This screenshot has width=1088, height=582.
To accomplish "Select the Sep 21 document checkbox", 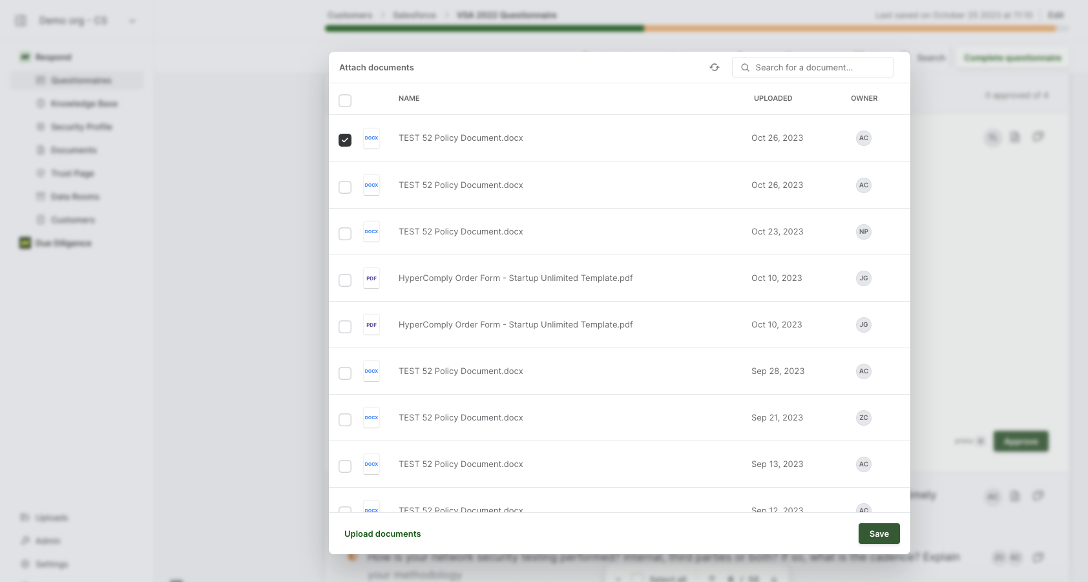I will [x=345, y=419].
